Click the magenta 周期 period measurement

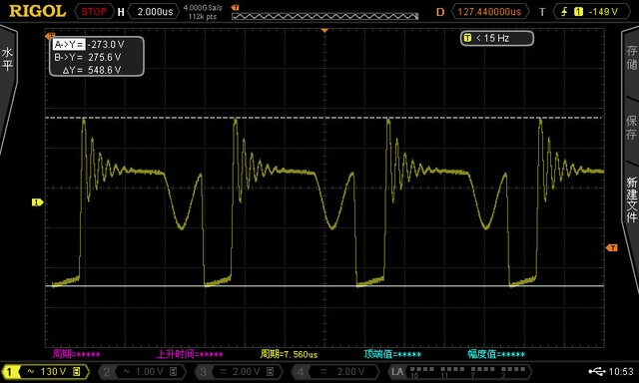[x=76, y=354]
